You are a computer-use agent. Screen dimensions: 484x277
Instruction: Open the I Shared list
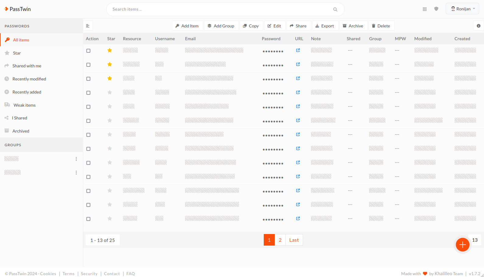pyautogui.click(x=41, y=118)
